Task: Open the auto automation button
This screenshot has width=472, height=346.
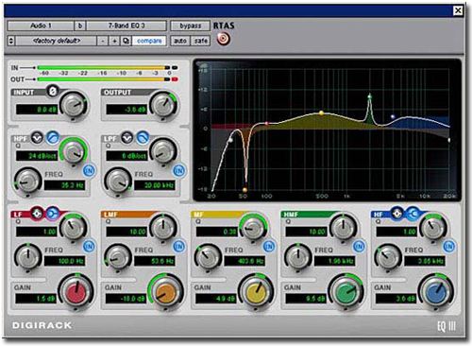Action: [180, 41]
